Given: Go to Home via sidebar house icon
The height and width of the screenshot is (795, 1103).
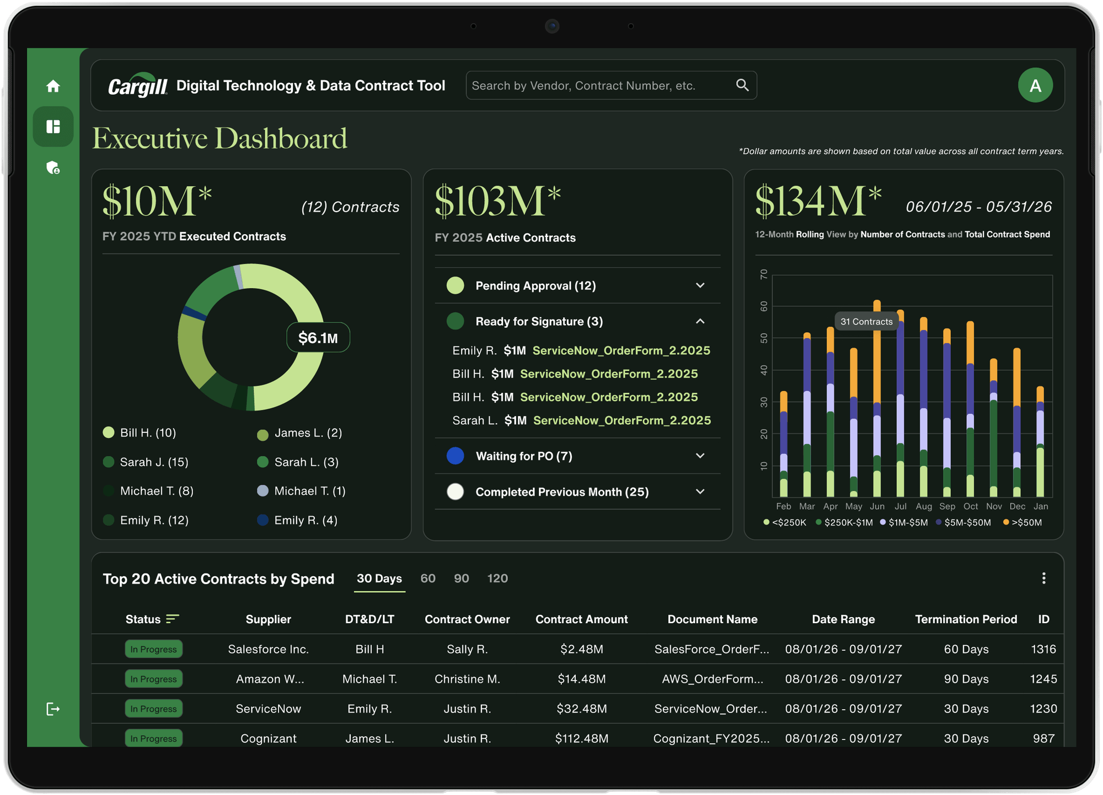Looking at the screenshot, I should (53, 86).
